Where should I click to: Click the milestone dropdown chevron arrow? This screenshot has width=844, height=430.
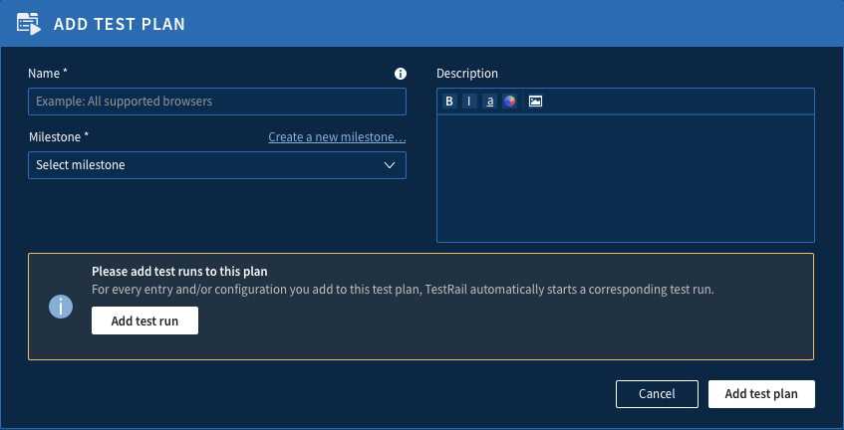(391, 165)
